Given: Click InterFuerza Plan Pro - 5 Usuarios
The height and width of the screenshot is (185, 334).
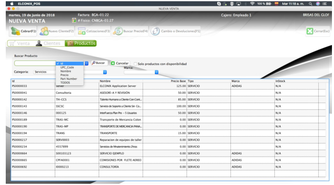Looking at the screenshot, I should point(118,113).
